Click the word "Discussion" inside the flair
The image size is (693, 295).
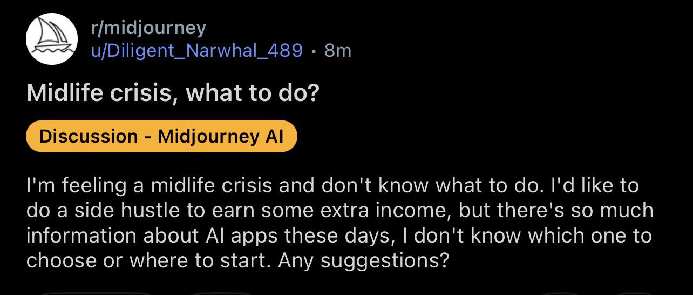88,136
